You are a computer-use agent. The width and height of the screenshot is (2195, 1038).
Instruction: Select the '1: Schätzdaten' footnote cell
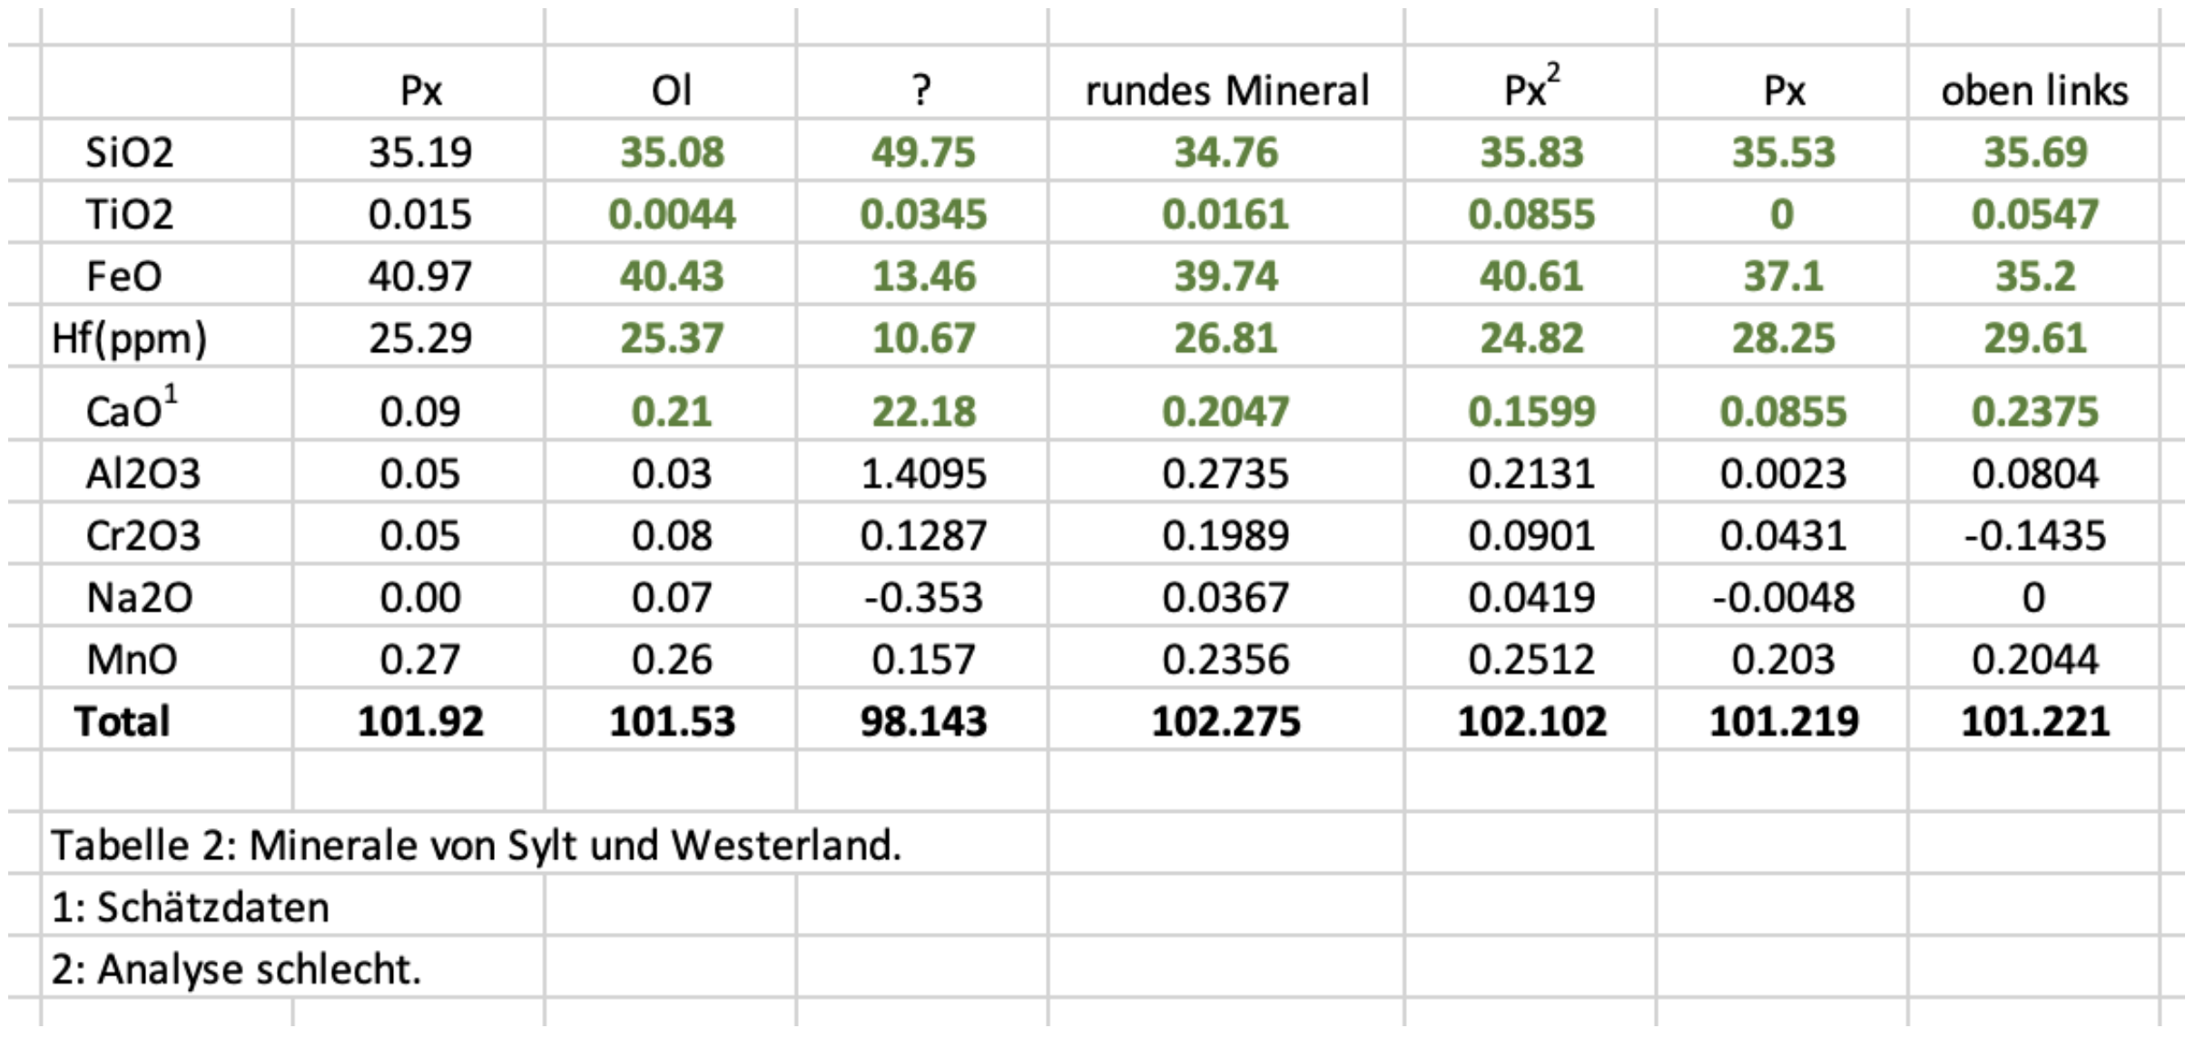coord(191,907)
